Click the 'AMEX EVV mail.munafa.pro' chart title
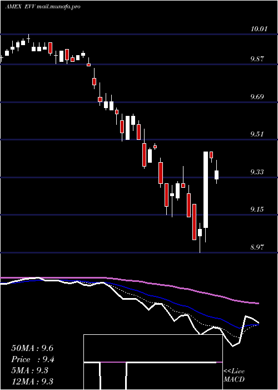The image size is (278, 390). pos(43,7)
